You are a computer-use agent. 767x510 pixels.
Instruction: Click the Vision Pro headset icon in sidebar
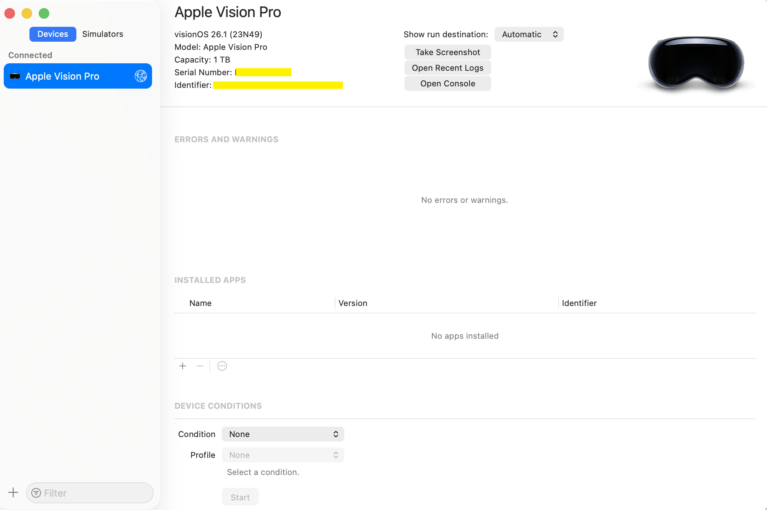tap(15, 76)
